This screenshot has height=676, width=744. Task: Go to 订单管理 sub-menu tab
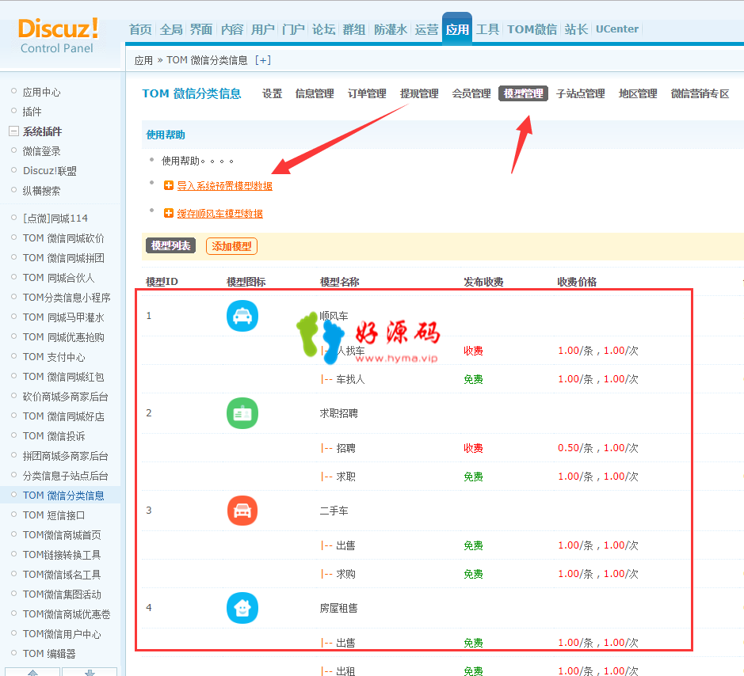(367, 94)
